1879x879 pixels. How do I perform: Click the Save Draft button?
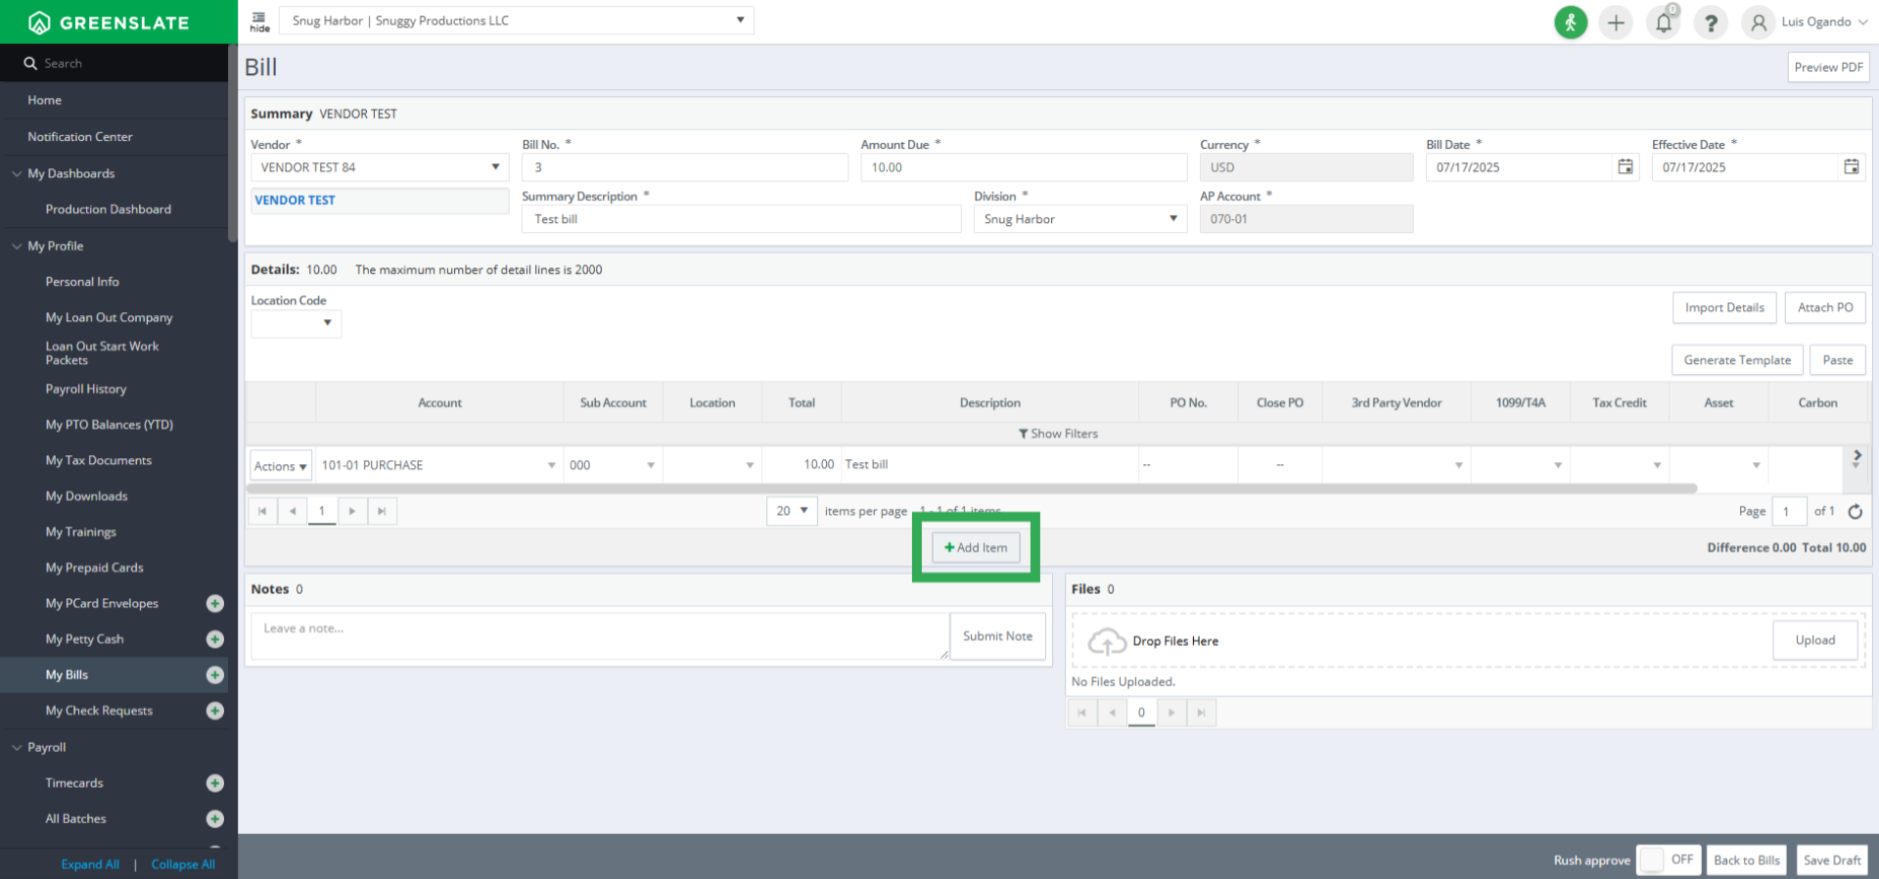(x=1831, y=859)
